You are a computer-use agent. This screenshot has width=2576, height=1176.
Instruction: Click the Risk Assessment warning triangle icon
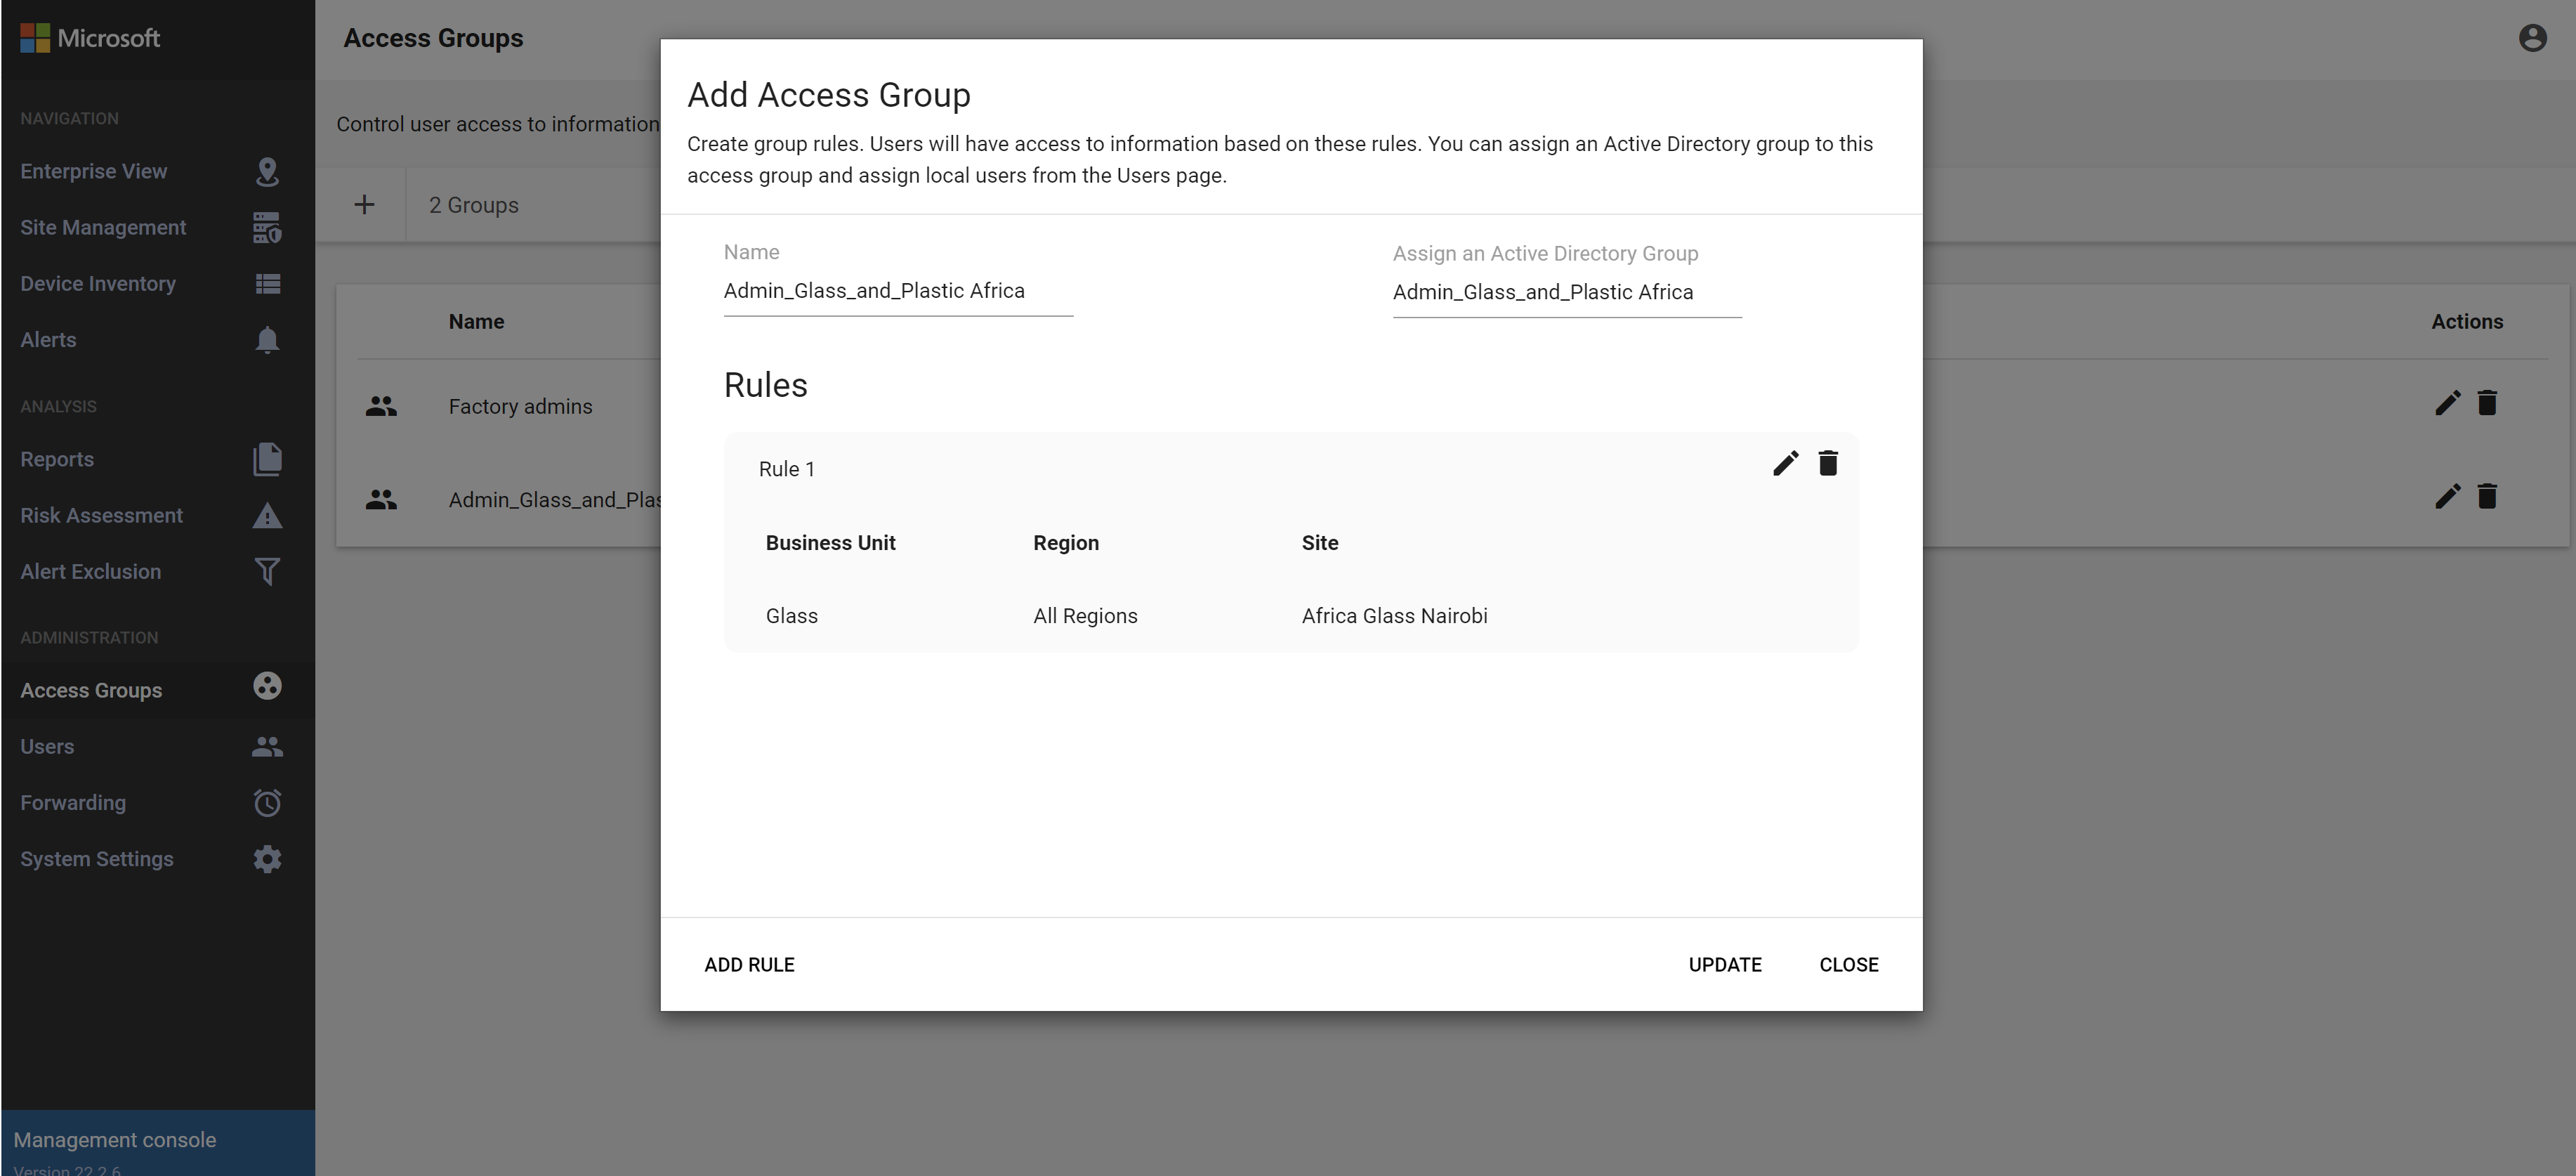pyautogui.click(x=267, y=515)
